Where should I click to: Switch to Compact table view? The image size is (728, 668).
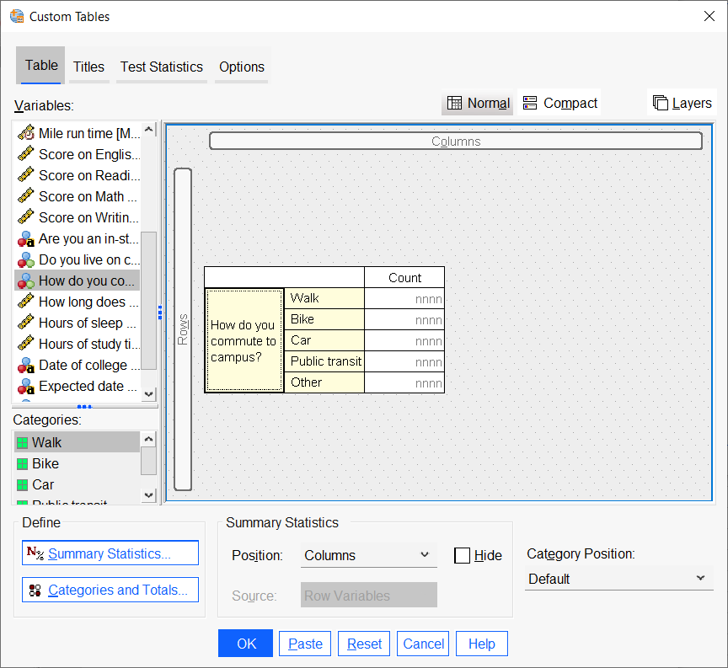pyautogui.click(x=559, y=102)
